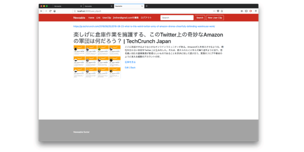The height and width of the screenshot is (152, 304).
Task: Close the first Newsable tab
Action: pos(81,6)
